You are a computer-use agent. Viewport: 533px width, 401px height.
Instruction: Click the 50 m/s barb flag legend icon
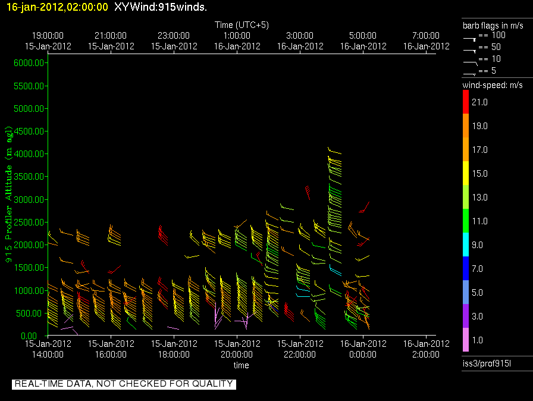tap(470, 49)
